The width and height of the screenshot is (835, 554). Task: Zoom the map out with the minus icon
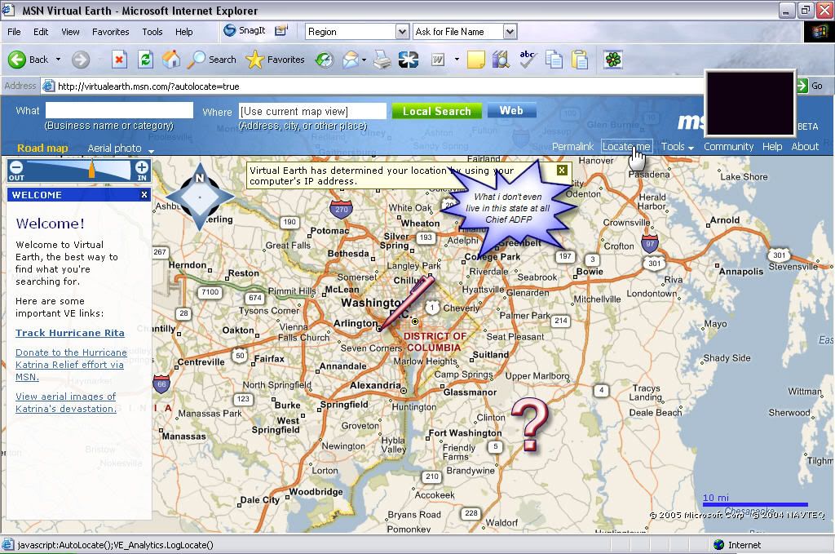(16, 167)
